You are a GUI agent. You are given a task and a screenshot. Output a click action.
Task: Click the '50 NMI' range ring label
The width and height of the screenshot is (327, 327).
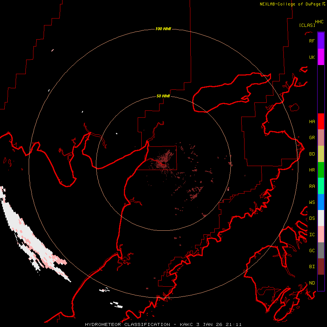(x=163, y=96)
